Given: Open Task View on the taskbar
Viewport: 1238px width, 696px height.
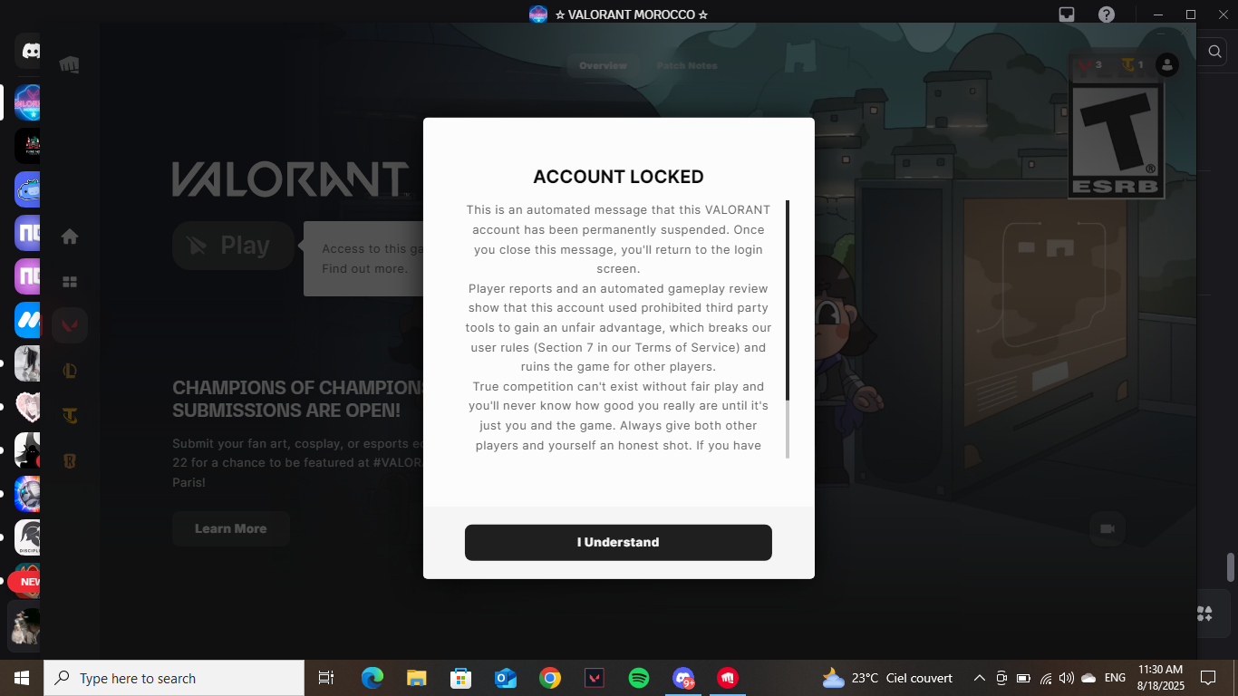Looking at the screenshot, I should (x=326, y=678).
